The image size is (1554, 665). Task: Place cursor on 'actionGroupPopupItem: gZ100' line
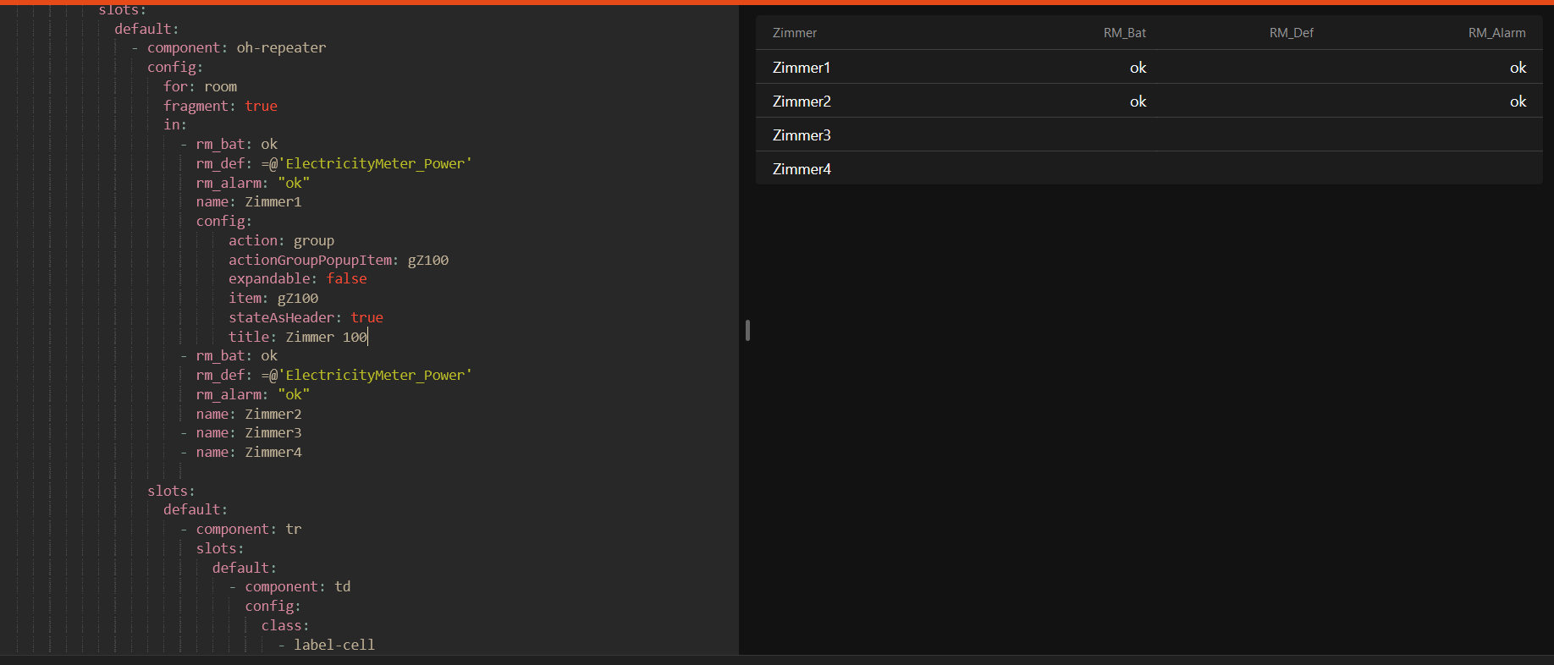click(x=338, y=260)
